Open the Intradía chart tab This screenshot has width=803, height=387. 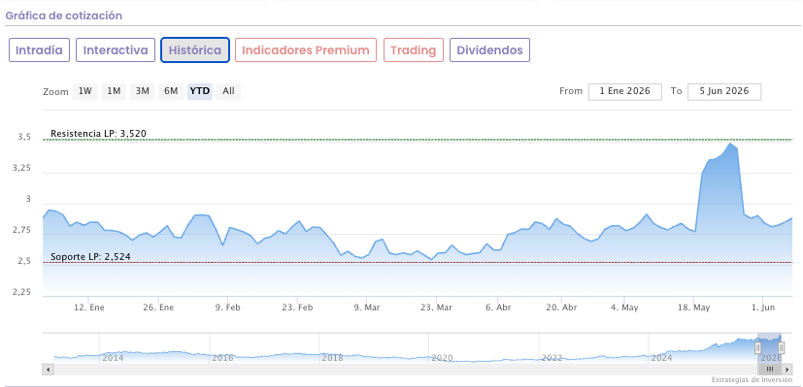click(x=39, y=50)
